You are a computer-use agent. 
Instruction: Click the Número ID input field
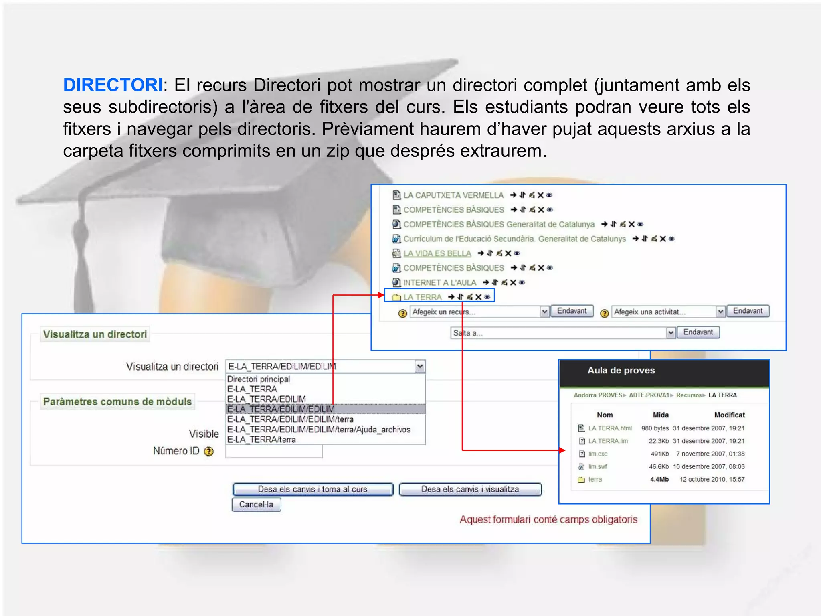click(x=274, y=452)
